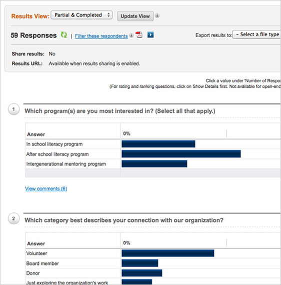The width and height of the screenshot is (281, 285).
Task: Open the Partial & Completed dropdown
Action: click(81, 15)
